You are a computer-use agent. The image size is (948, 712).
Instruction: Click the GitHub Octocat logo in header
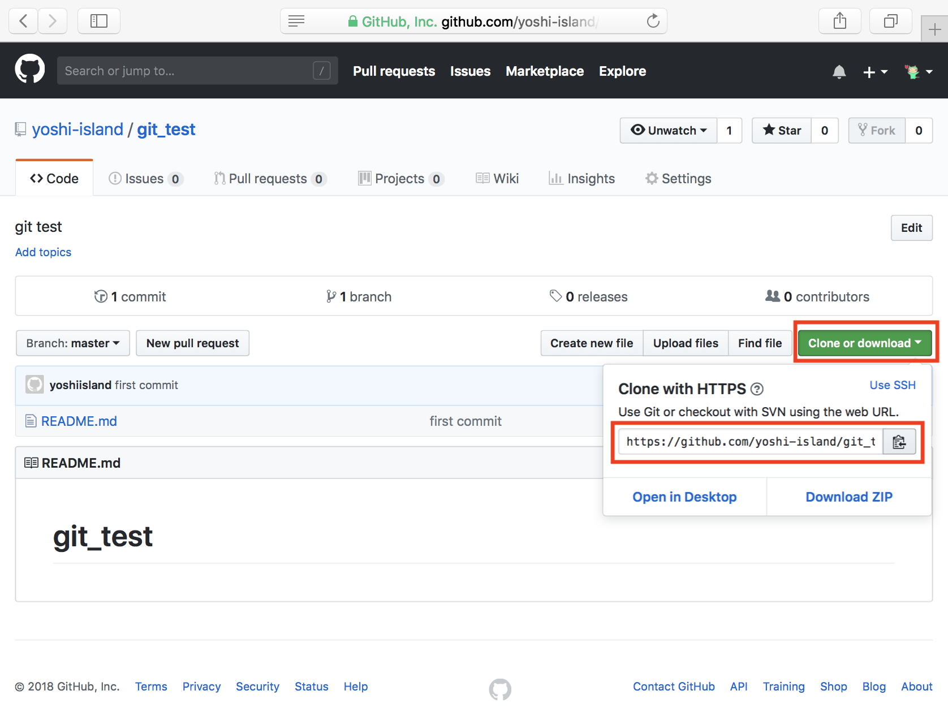(x=30, y=68)
